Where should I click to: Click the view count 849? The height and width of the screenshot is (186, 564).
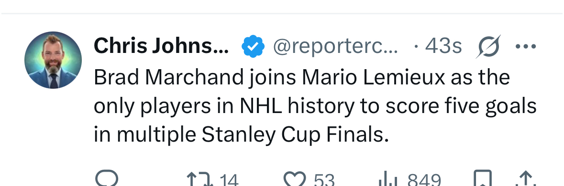tap(424, 180)
